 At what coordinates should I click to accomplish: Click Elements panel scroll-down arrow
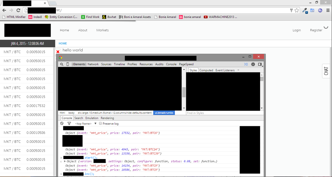(184, 108)
